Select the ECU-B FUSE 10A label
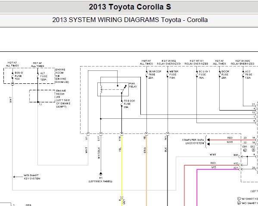 19,76
